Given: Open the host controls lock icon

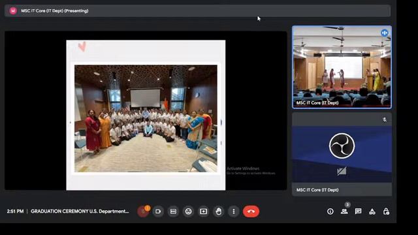Looking at the screenshot, I should pos(386,211).
